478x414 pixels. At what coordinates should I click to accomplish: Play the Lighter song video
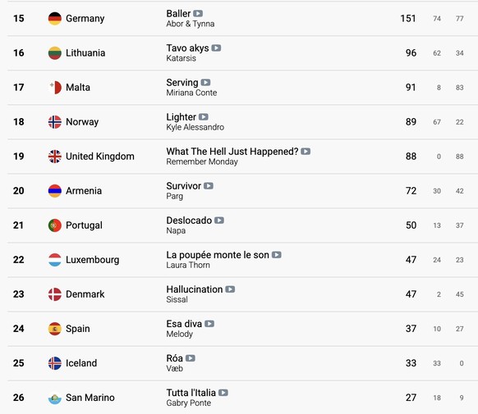click(204, 116)
